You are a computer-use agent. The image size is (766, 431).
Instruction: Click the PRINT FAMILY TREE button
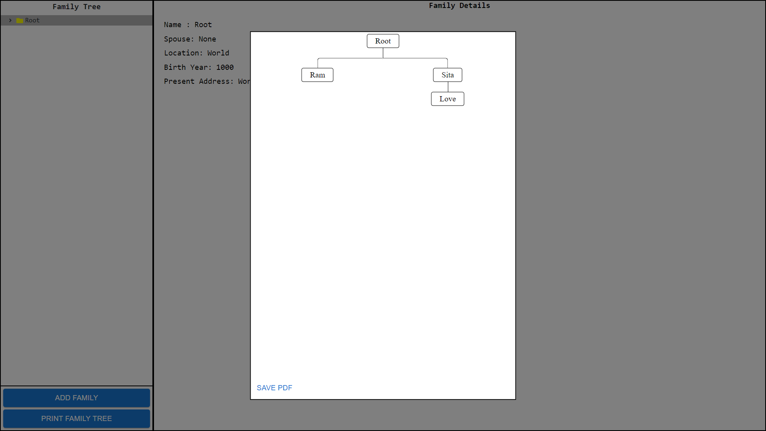[76, 419]
